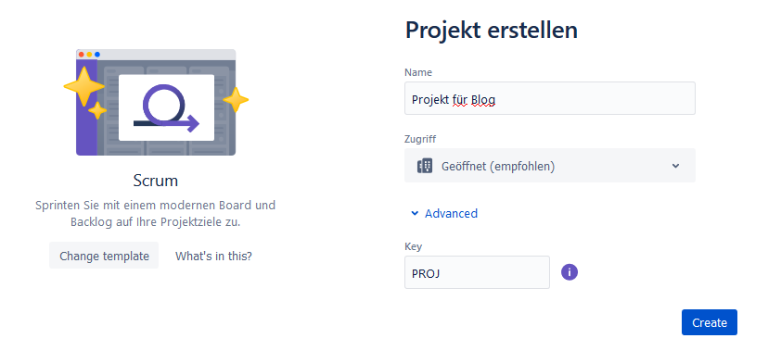The image size is (781, 351).
Task: Focus the Key field containing PROJ
Action: [x=477, y=272]
